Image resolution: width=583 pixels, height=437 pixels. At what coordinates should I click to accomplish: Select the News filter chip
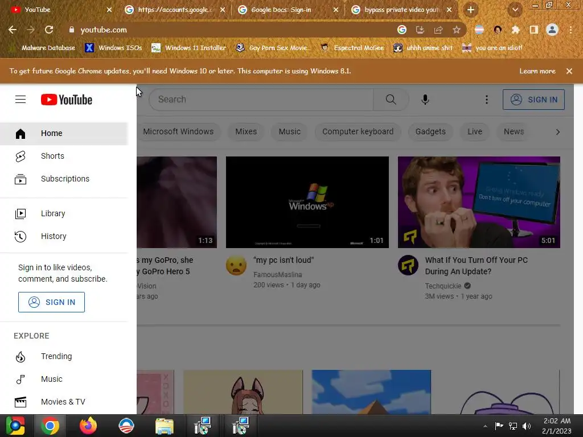pos(514,131)
